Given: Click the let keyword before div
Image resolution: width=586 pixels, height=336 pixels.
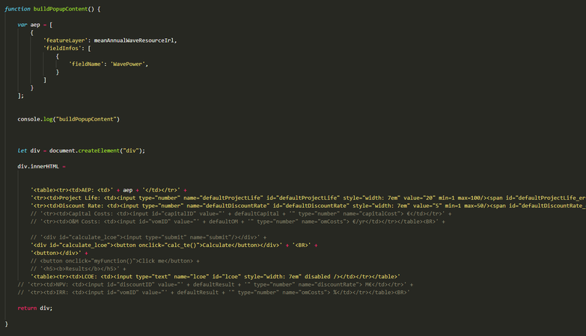Looking at the screenshot, I should coord(22,150).
